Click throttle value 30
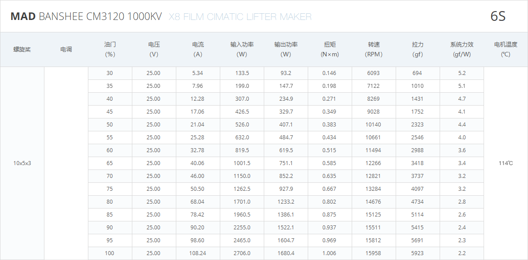Screen dimensions: 528x260 click(x=110, y=73)
